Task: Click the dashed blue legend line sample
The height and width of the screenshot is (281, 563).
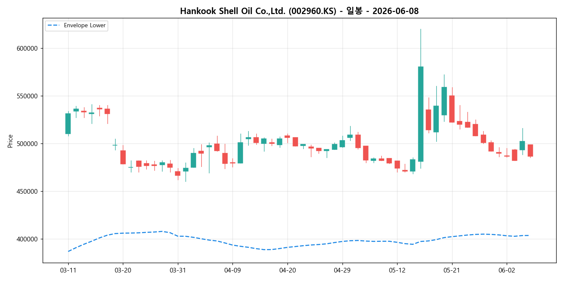Action: click(x=54, y=26)
